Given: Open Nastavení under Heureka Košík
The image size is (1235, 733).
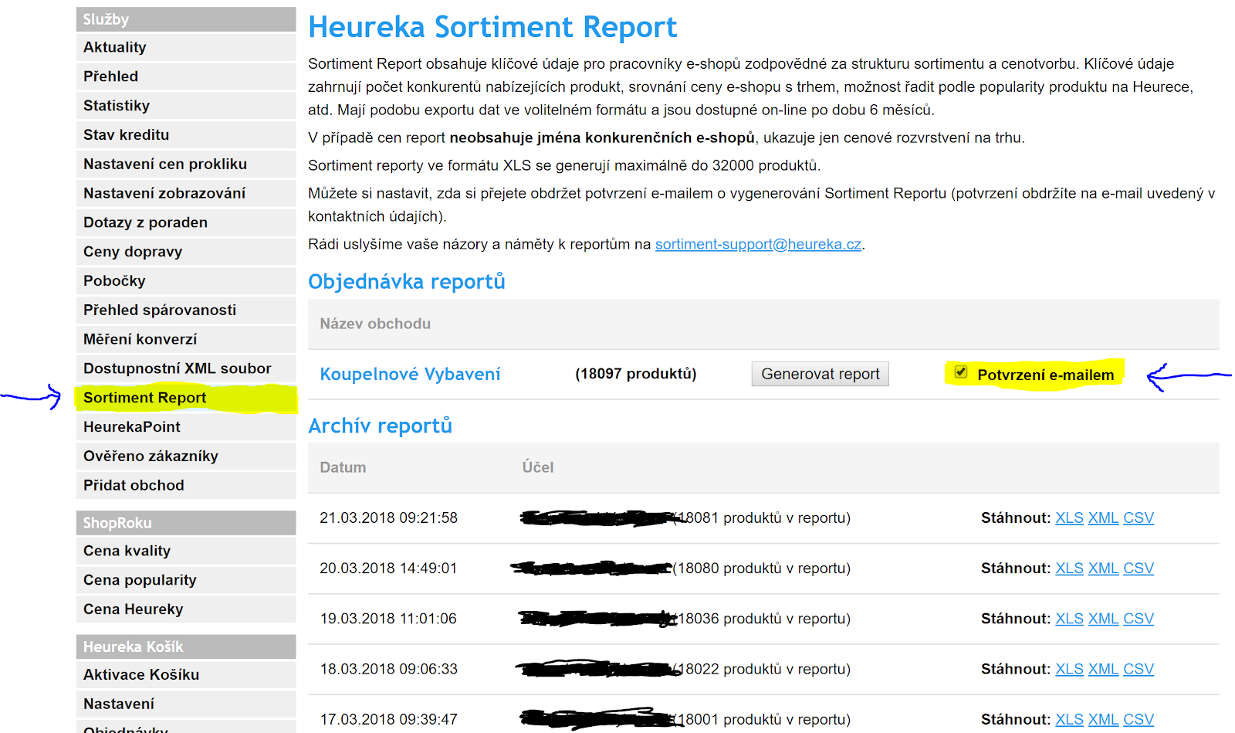Looking at the screenshot, I should [x=186, y=704].
